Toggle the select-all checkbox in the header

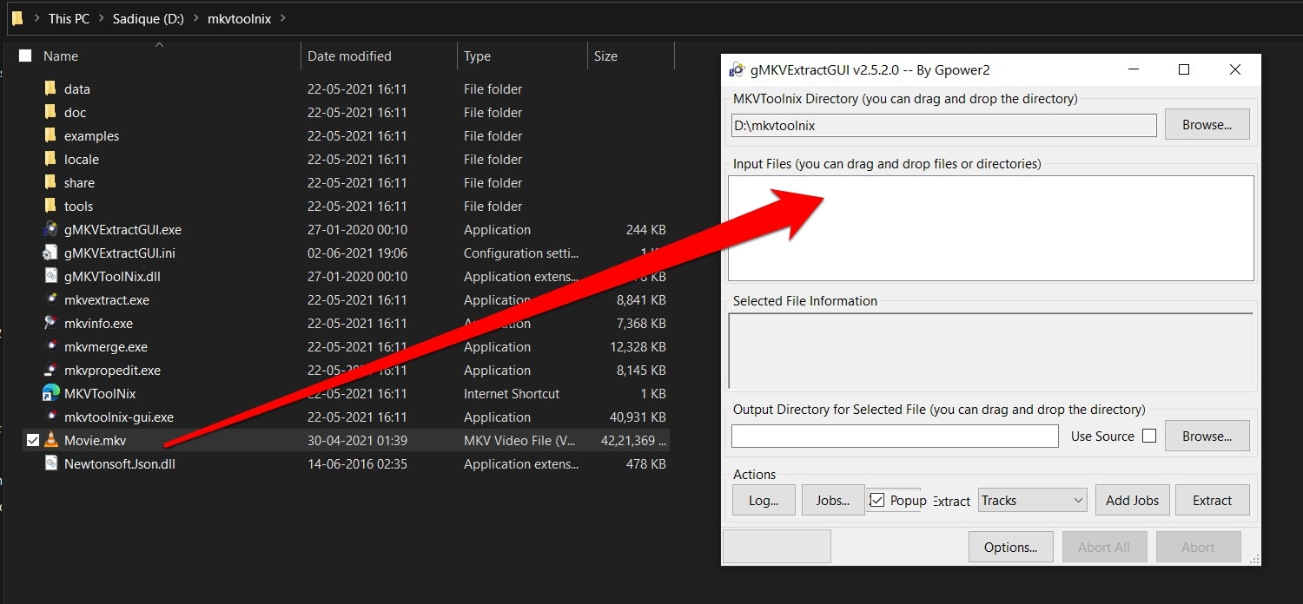[x=25, y=56]
